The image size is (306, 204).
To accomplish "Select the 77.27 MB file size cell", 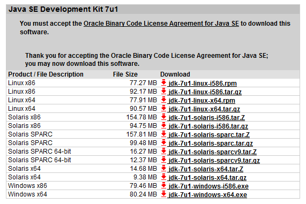I will pos(143,83).
